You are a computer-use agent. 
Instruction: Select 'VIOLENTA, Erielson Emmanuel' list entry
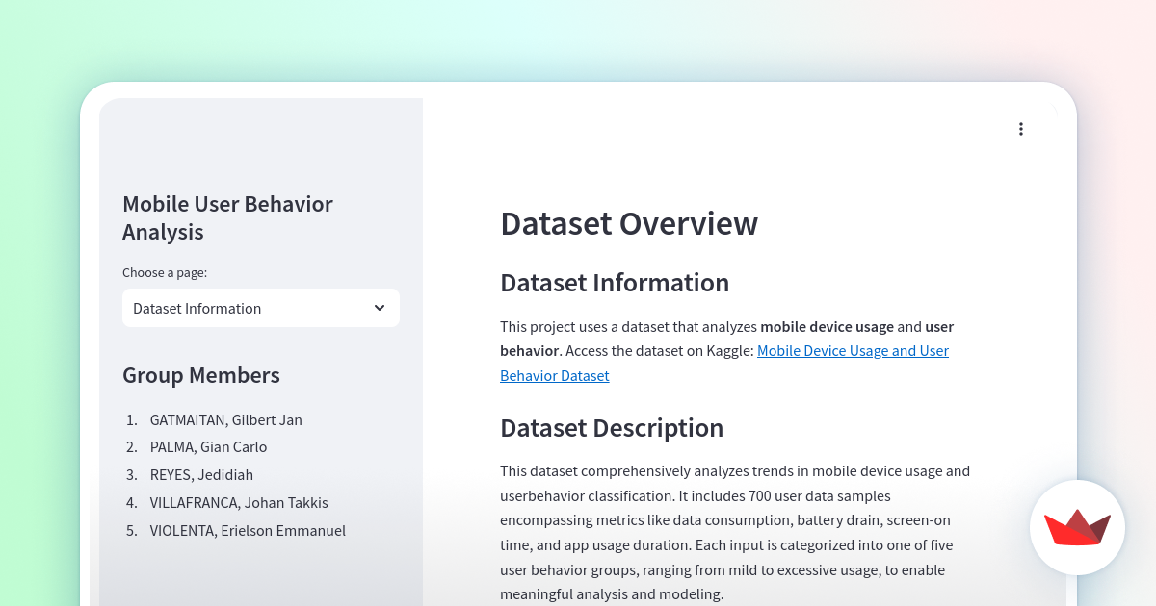(x=248, y=530)
